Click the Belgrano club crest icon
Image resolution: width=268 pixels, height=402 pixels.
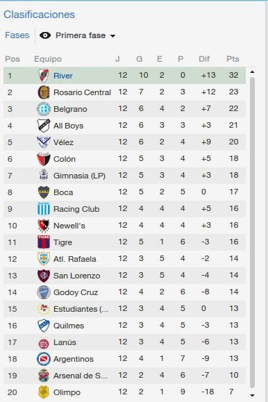[44, 109]
